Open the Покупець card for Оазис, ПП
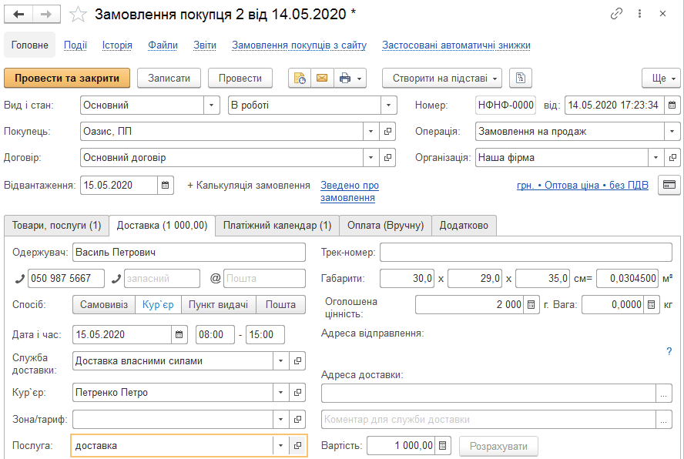 coord(387,132)
